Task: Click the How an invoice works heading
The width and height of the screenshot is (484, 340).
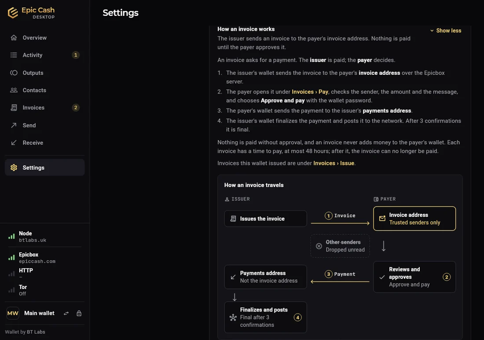Action: point(246,29)
